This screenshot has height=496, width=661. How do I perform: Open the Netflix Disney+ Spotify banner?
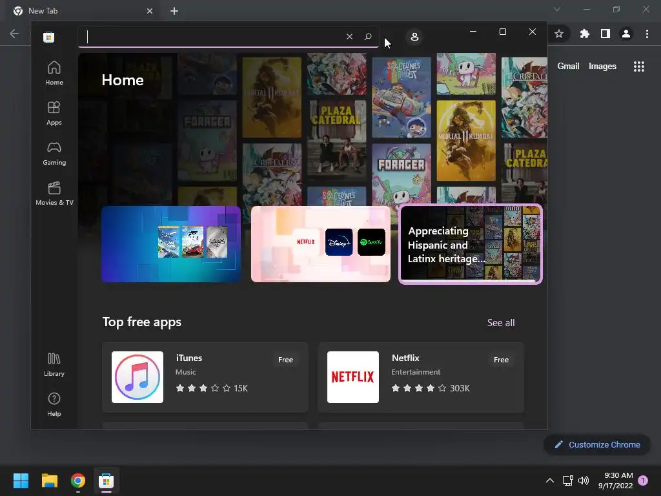click(321, 243)
